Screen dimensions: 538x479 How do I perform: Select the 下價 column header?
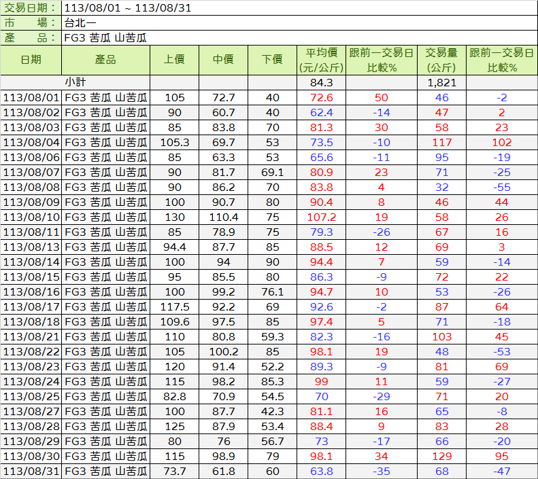click(272, 60)
